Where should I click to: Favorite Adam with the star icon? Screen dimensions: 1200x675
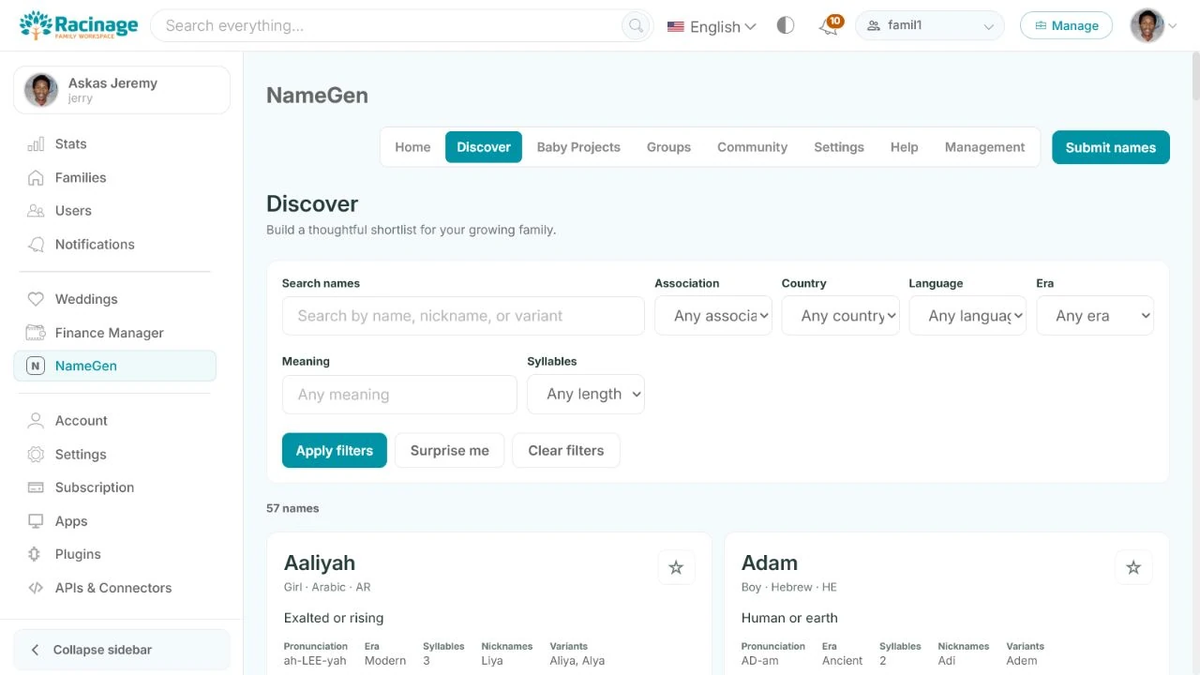[1133, 567]
